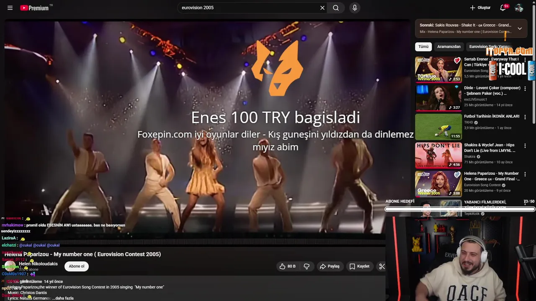This screenshot has width=536, height=301.
Task: Open the Sertab Erener Everyway That I Can title
Action: click(491, 62)
